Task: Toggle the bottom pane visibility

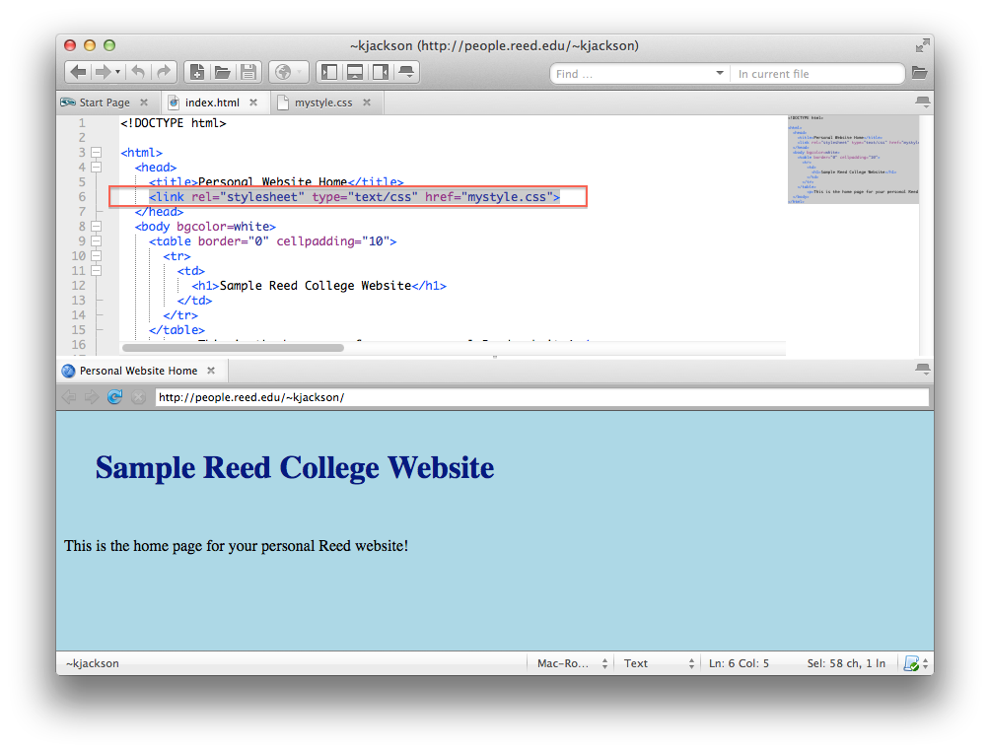Action: (x=355, y=72)
